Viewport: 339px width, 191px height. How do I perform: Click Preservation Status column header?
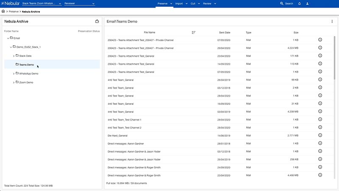(x=89, y=31)
